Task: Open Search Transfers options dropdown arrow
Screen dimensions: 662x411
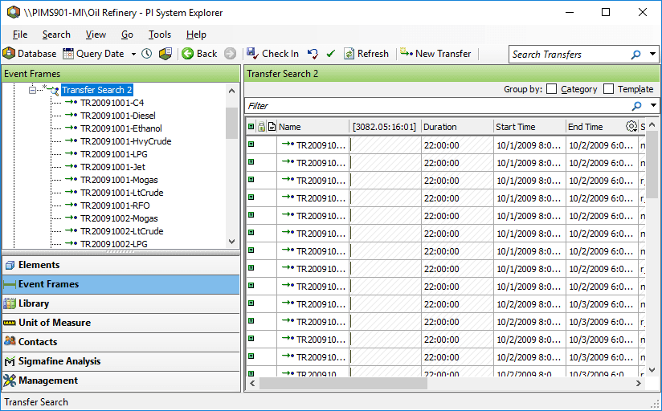Action: pos(652,55)
